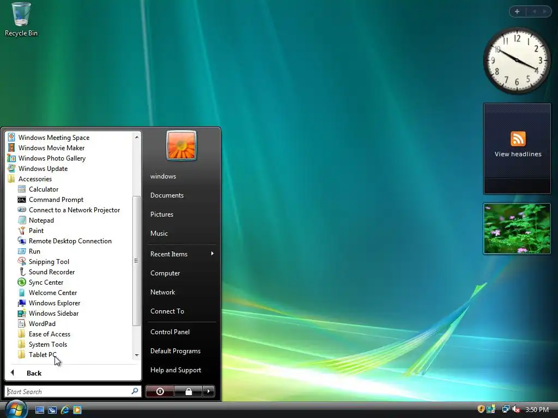Click the program list scroll up arrow
This screenshot has width=558, height=418.
137,137
